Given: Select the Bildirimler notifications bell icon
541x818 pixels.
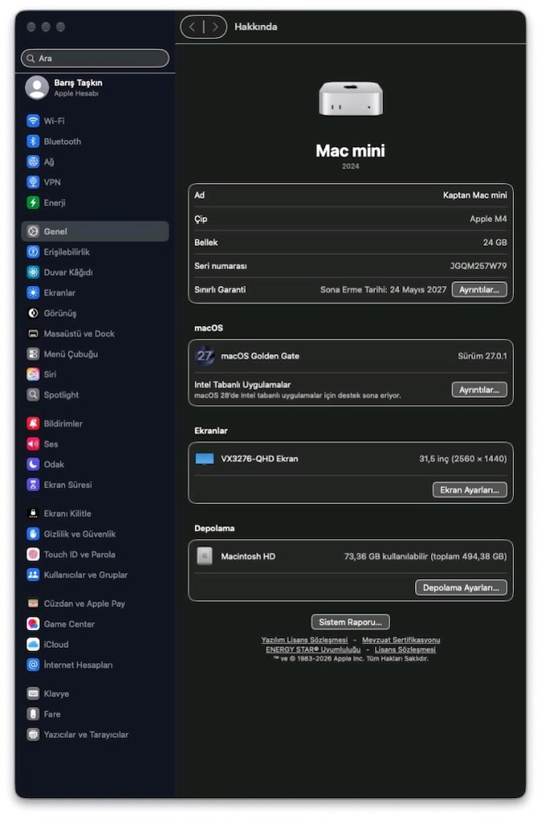Looking at the screenshot, I should 33,423.
